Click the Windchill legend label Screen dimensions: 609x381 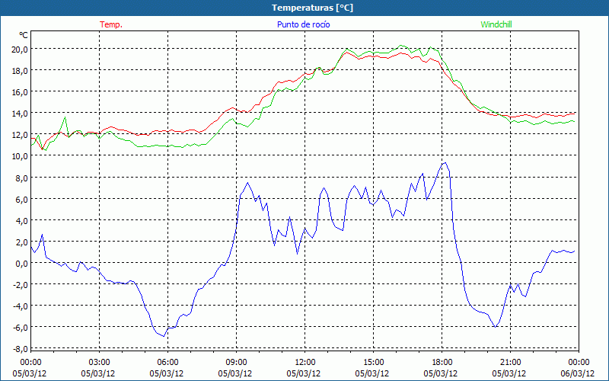coord(496,24)
